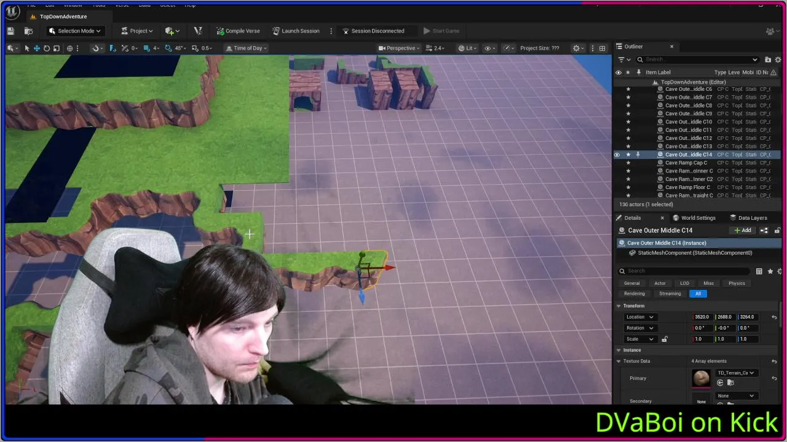The height and width of the screenshot is (442, 787).
Task: Select Cave Out...iddle C10 in Outliner
Action: coord(698,122)
